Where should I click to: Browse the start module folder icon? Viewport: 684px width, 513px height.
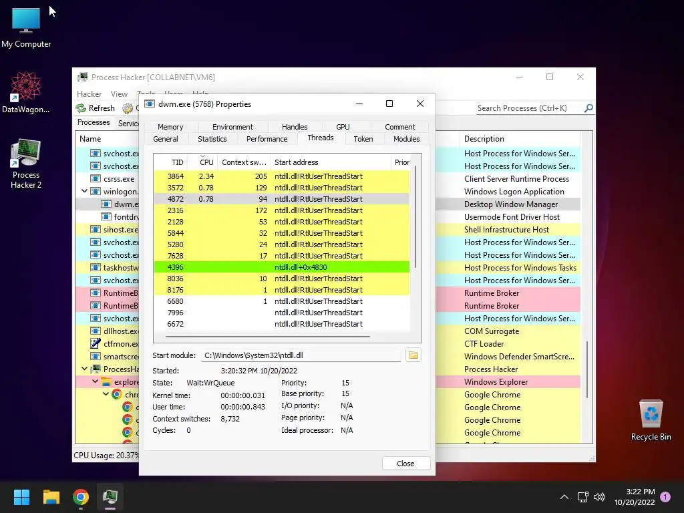point(413,355)
